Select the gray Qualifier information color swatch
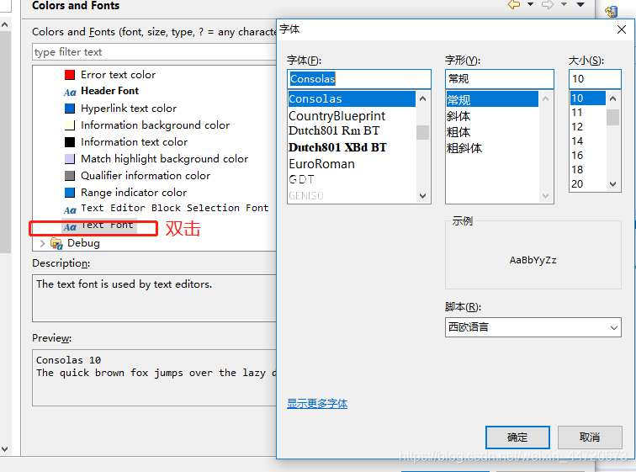Image resolution: width=636 pixels, height=472 pixels. pos(70,176)
